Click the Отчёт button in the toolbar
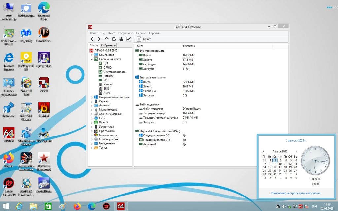Viewport: 338px width, 211px height. click(x=144, y=39)
